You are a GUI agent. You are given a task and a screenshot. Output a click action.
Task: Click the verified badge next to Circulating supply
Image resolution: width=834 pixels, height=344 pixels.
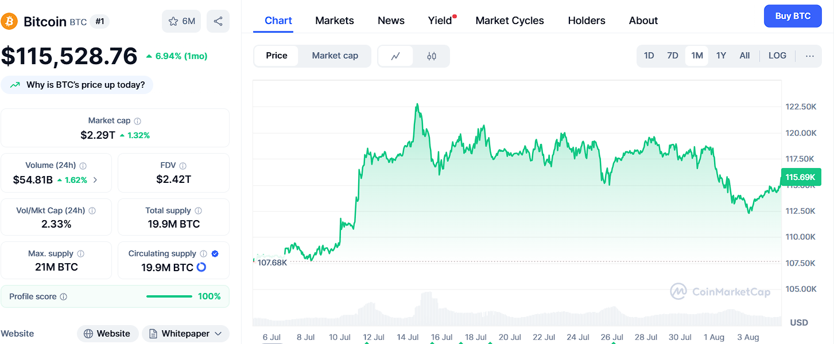pyautogui.click(x=215, y=254)
